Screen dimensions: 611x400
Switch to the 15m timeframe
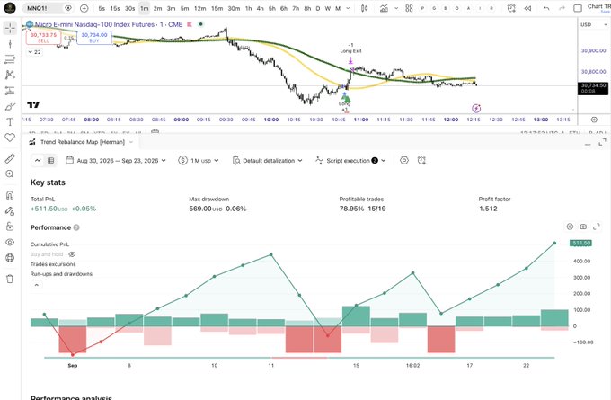click(217, 8)
